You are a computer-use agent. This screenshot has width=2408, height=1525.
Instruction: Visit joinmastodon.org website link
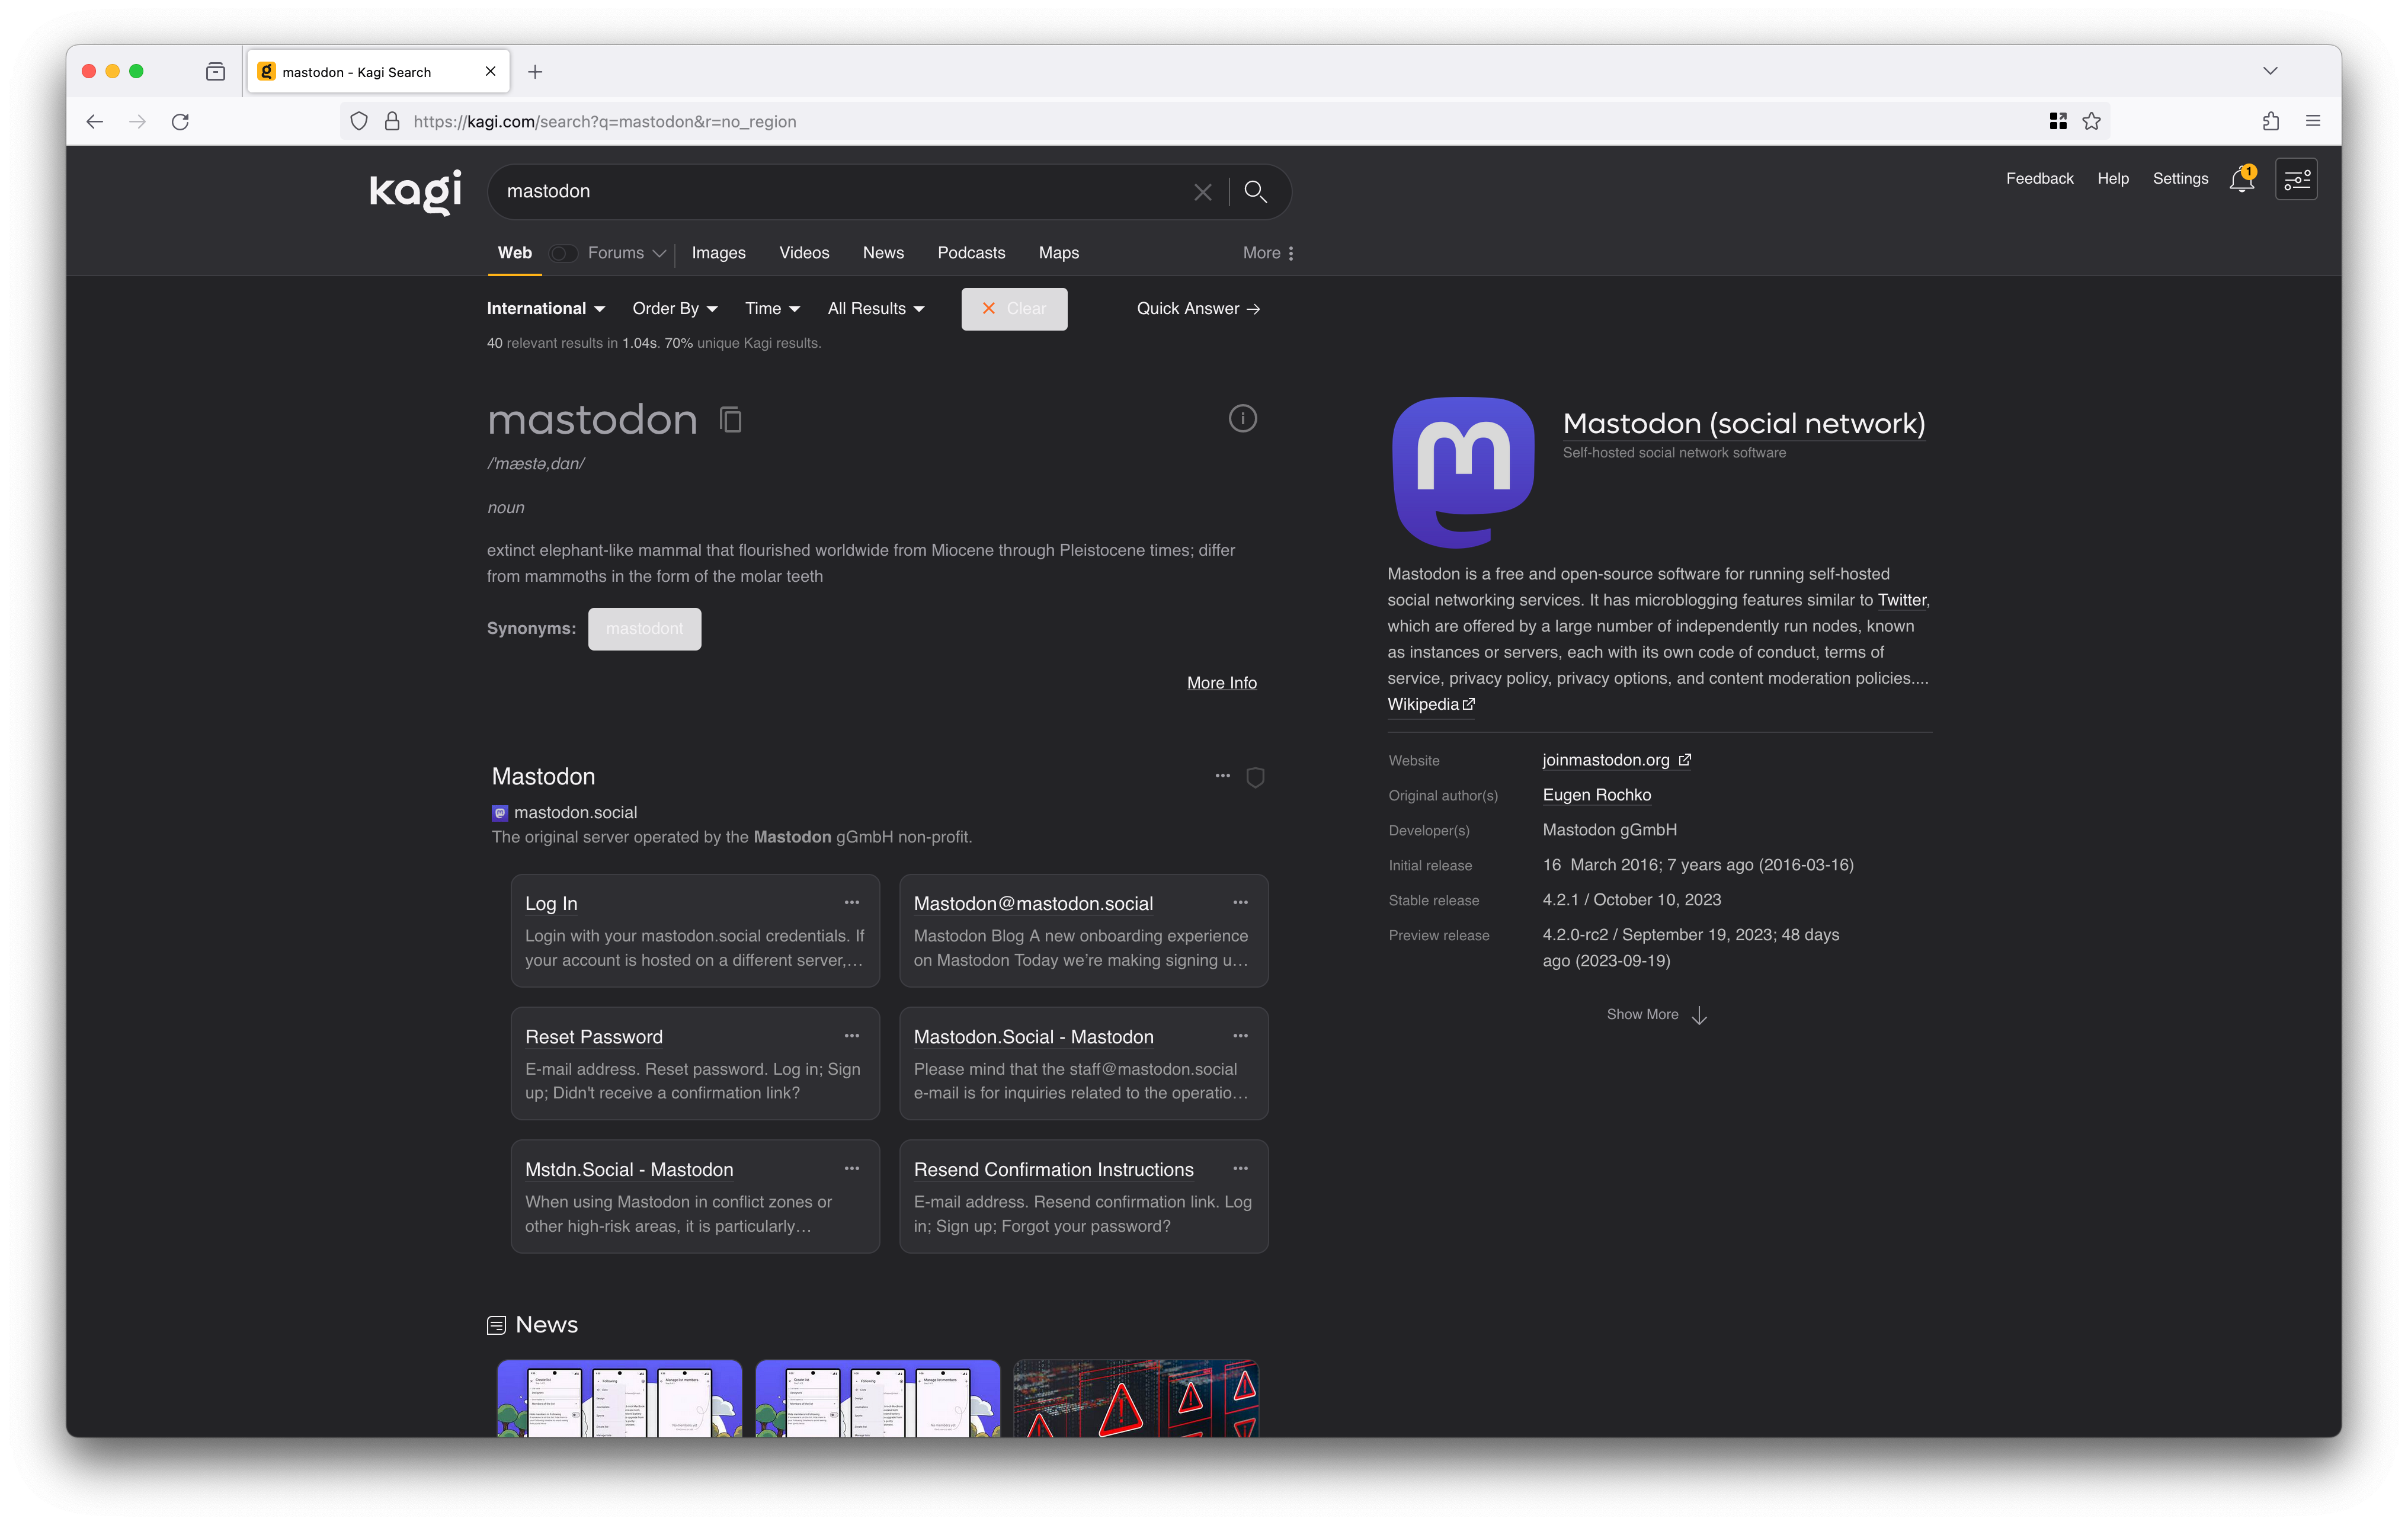click(x=1616, y=761)
